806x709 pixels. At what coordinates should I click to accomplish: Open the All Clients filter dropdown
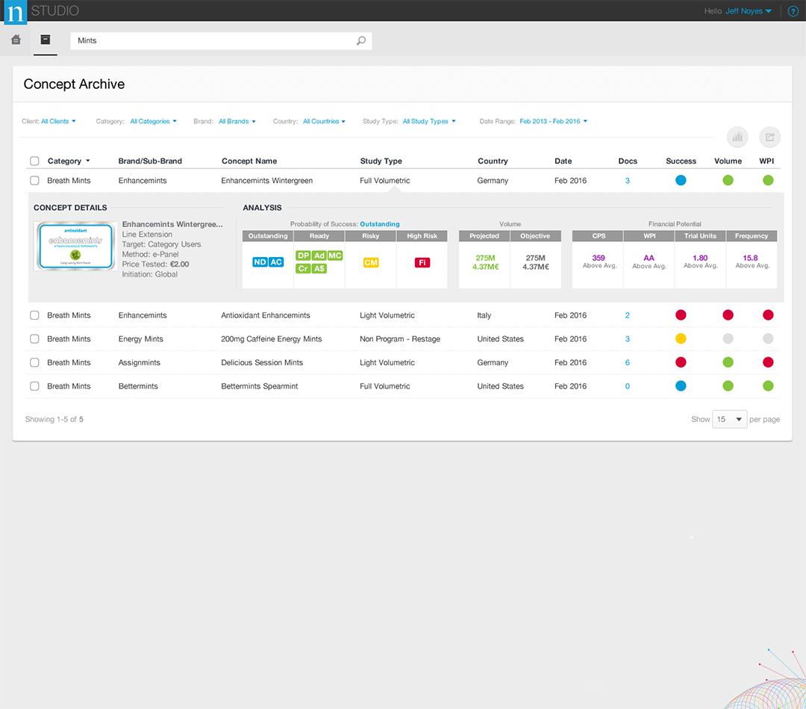click(59, 122)
